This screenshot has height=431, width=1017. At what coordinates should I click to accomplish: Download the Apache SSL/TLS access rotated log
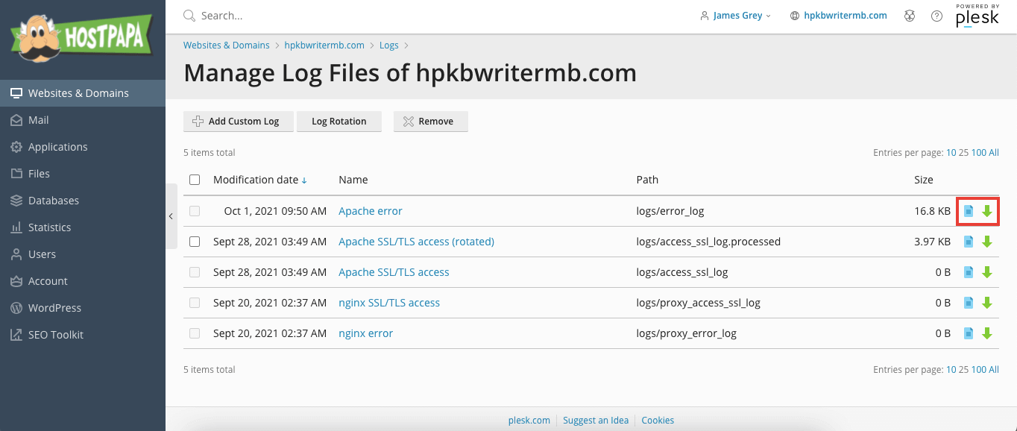tap(987, 242)
